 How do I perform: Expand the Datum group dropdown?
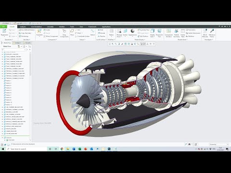click(82, 39)
